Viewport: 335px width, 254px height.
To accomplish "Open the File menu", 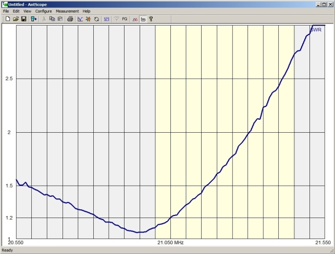I will [x=6, y=11].
